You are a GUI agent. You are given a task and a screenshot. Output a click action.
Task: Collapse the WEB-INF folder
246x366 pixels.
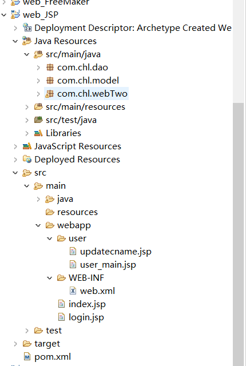pos(49,278)
